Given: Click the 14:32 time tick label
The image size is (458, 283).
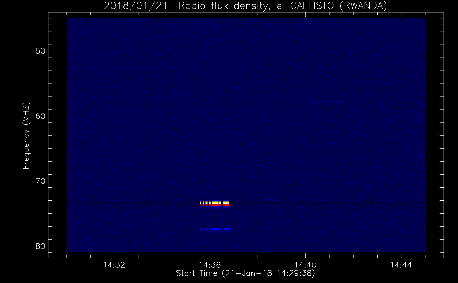Looking at the screenshot, I should pyautogui.click(x=114, y=265).
